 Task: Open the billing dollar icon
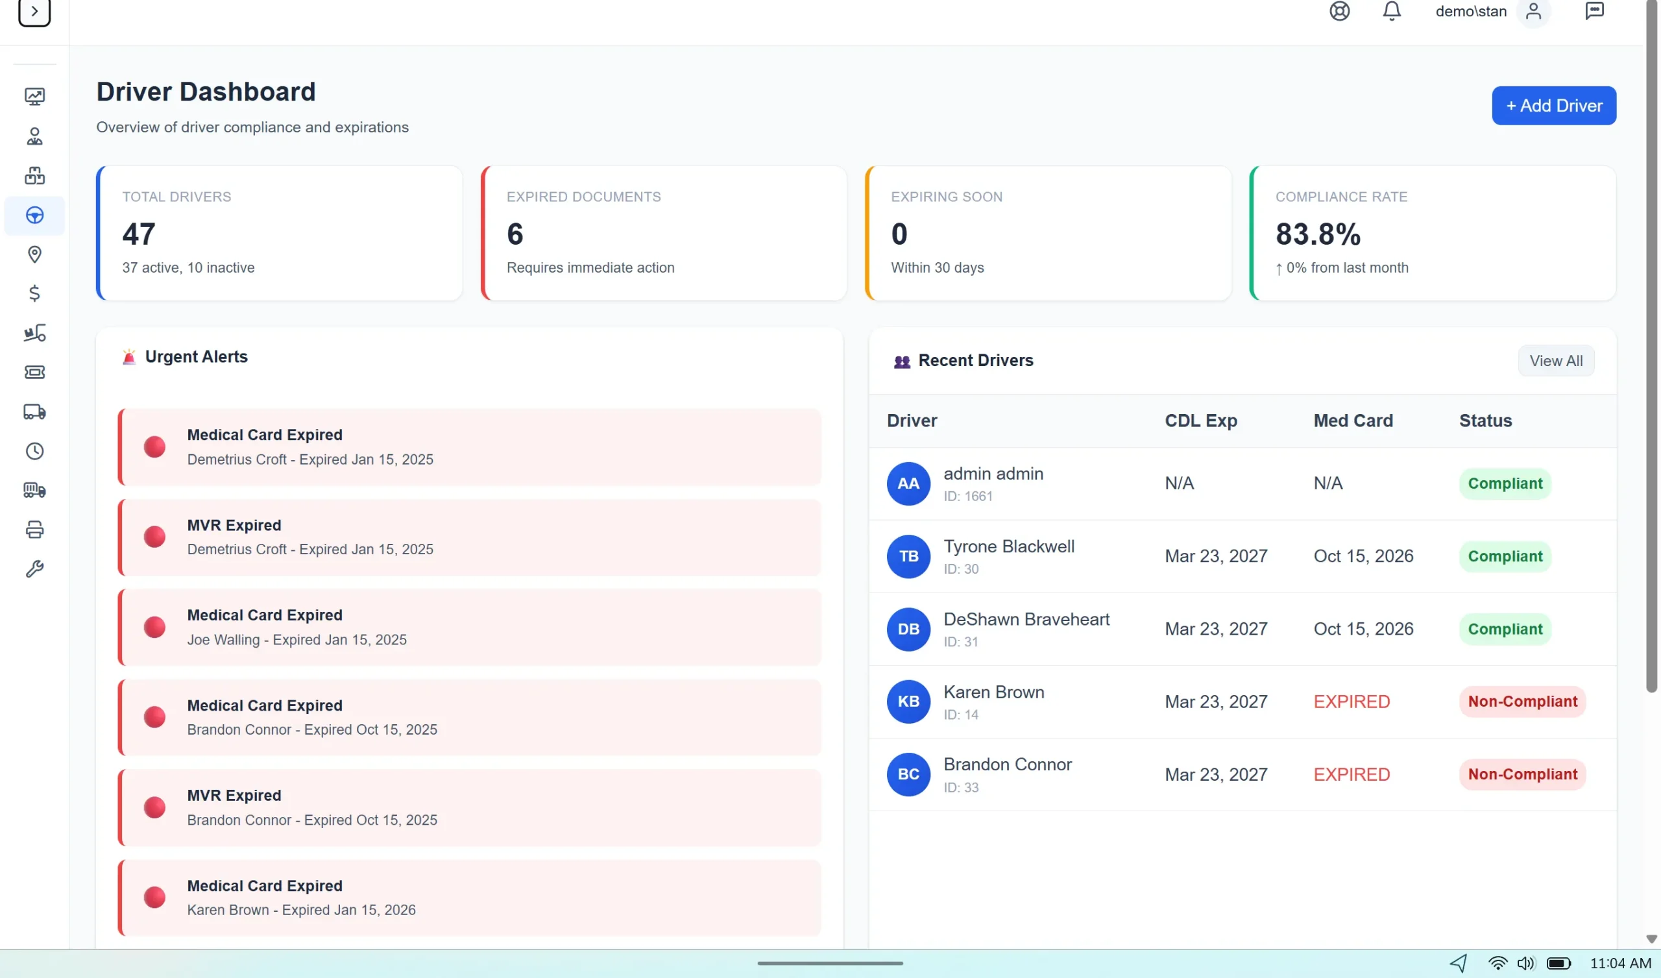34,294
